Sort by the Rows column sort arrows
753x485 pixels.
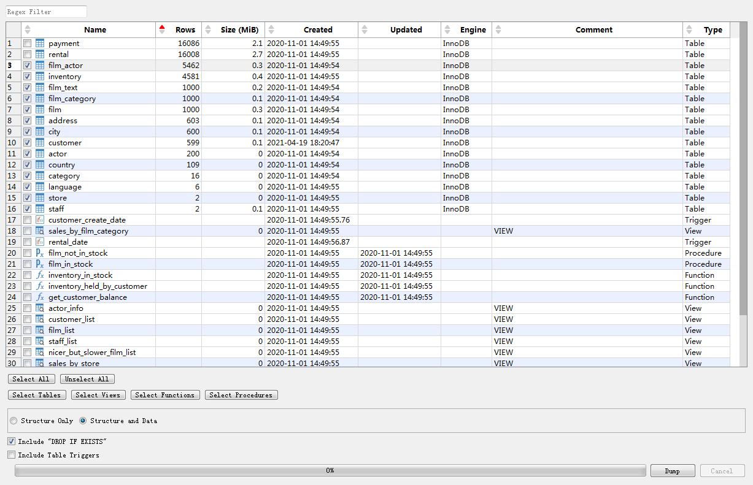coord(162,29)
